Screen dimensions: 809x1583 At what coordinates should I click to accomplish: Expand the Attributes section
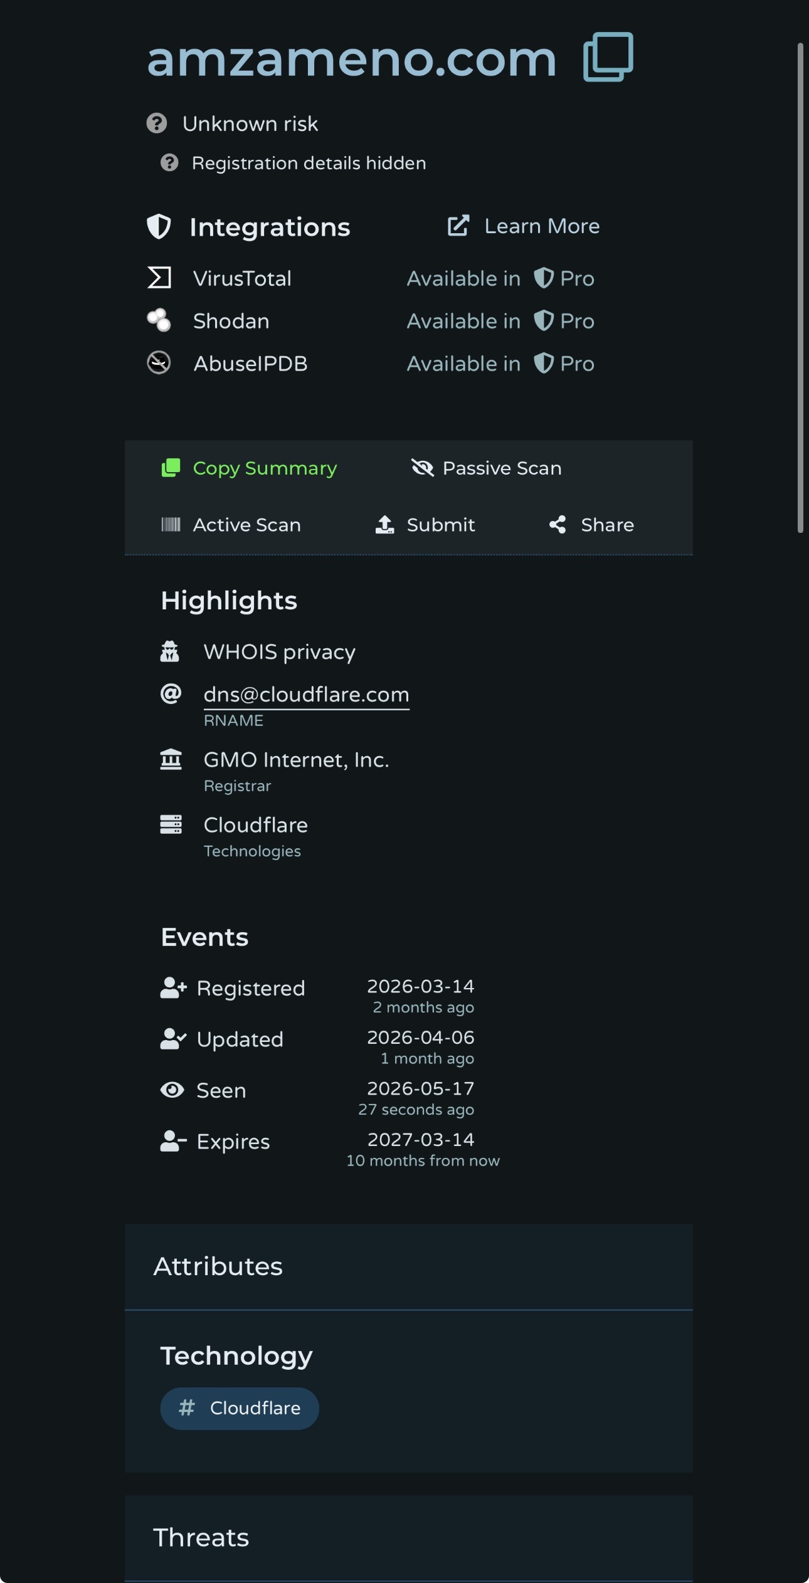(x=409, y=1266)
